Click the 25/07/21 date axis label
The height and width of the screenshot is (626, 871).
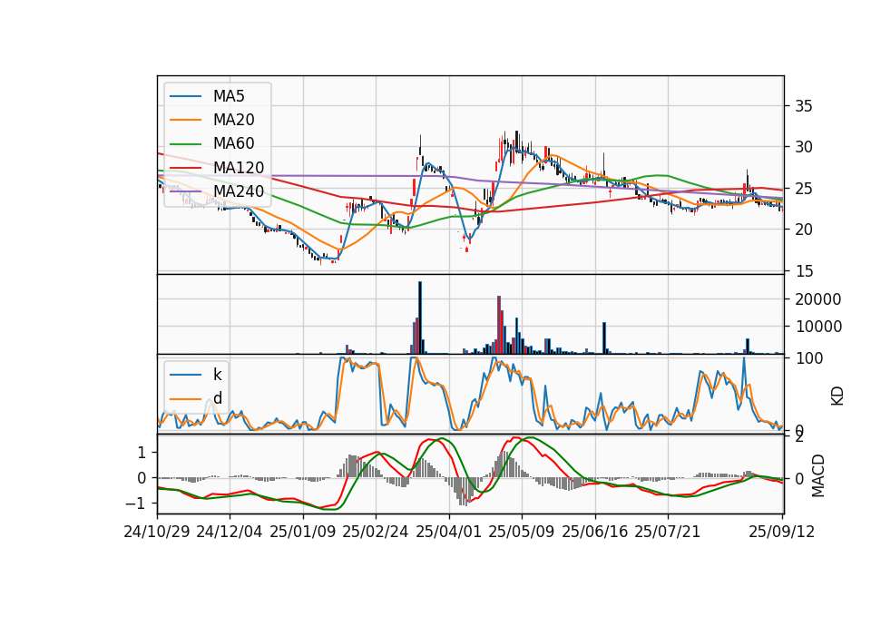click(668, 532)
